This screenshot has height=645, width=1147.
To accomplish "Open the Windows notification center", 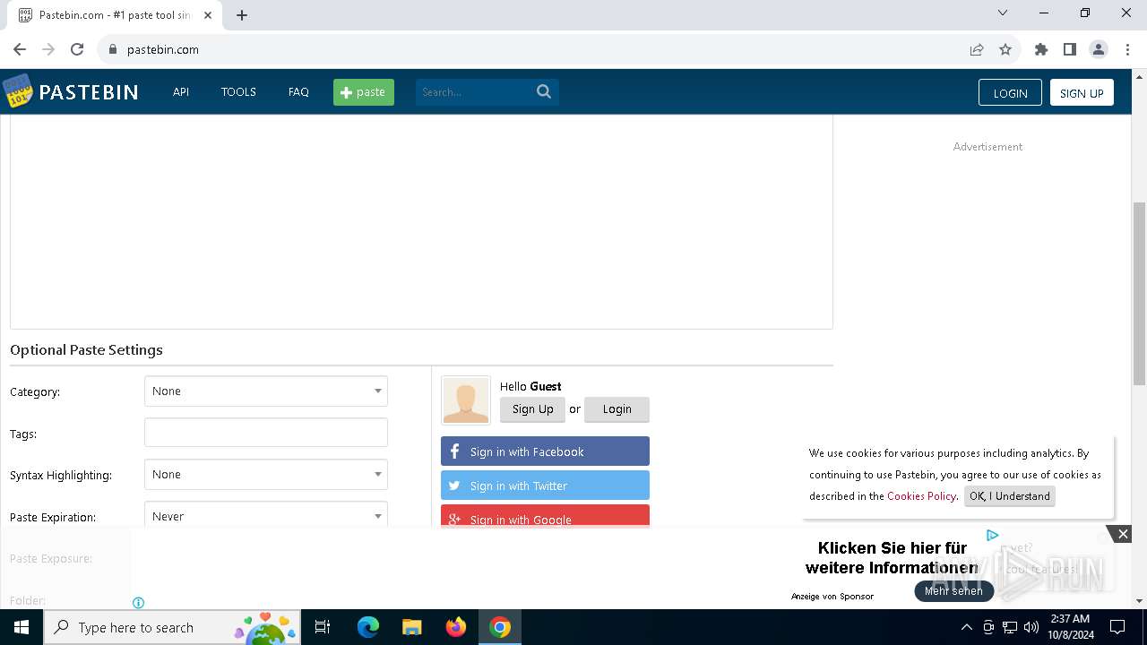I will (1117, 627).
